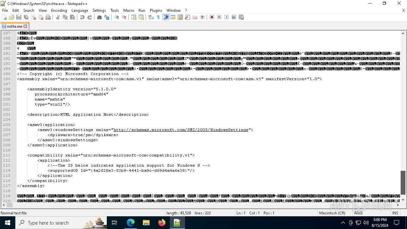
Task: Open the Function List icon
Action: (x=188, y=17)
